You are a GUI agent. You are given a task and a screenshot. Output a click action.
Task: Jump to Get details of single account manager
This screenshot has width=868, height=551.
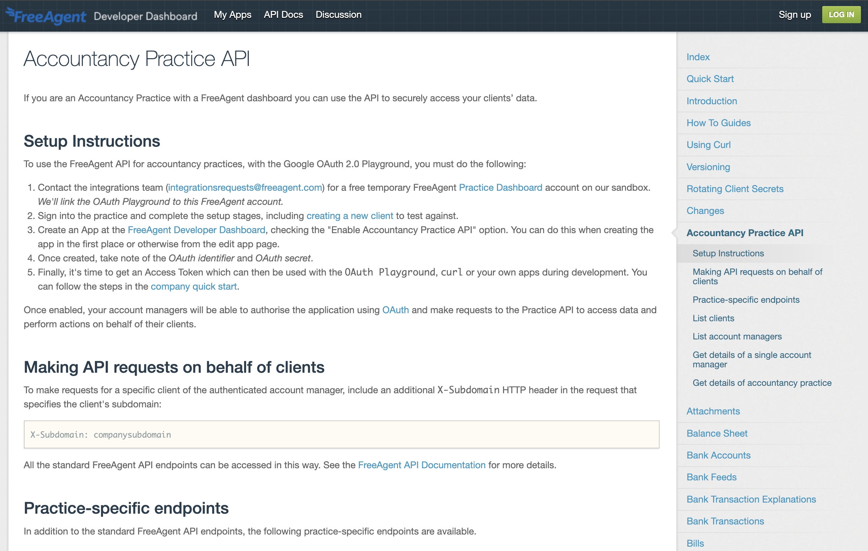752,360
